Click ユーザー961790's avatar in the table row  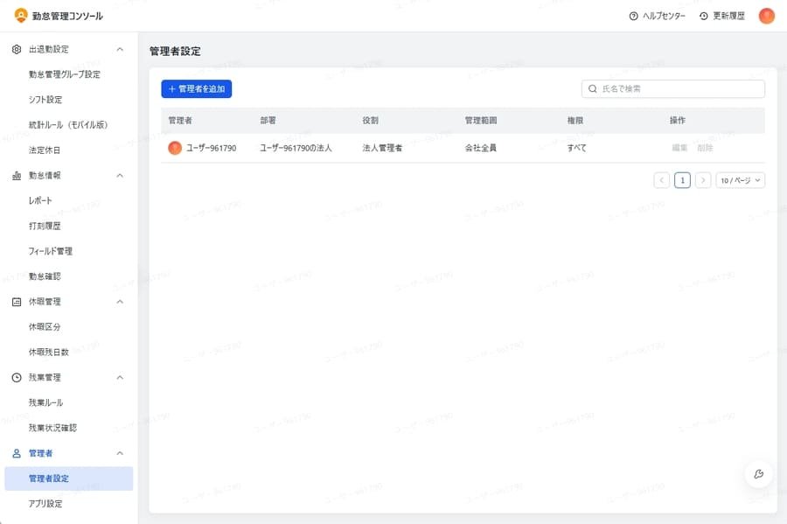point(174,147)
